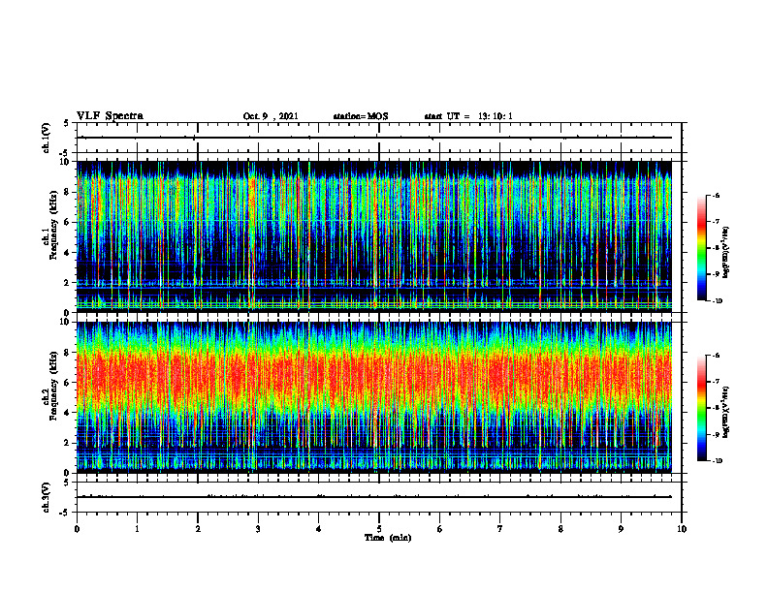Screen dimensions: 768x593
Task: Click the ch.1 spectrogram color scale bar
Action: pyautogui.click(x=702, y=248)
